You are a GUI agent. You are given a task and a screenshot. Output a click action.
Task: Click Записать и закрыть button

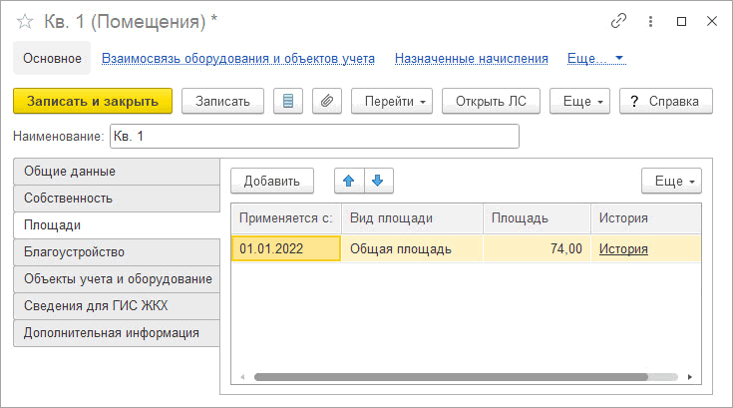tap(93, 101)
